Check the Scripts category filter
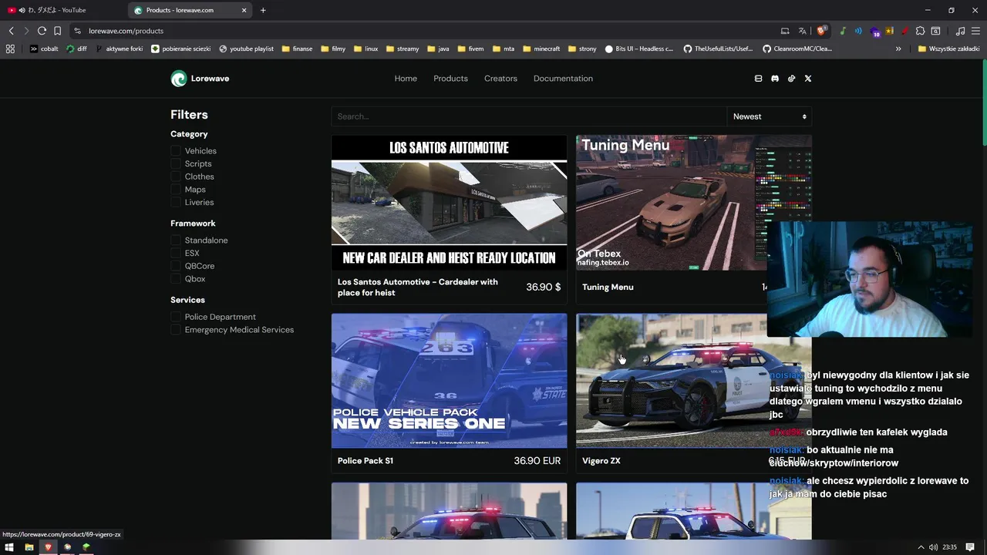Viewport: 987px width, 555px height. 176,163
